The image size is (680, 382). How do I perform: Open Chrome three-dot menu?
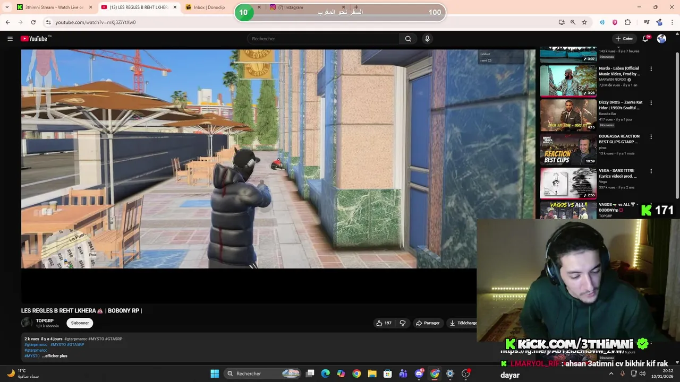[671, 22]
